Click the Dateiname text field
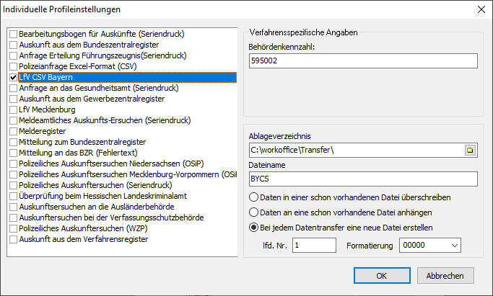The image size is (493, 296). coord(362,179)
